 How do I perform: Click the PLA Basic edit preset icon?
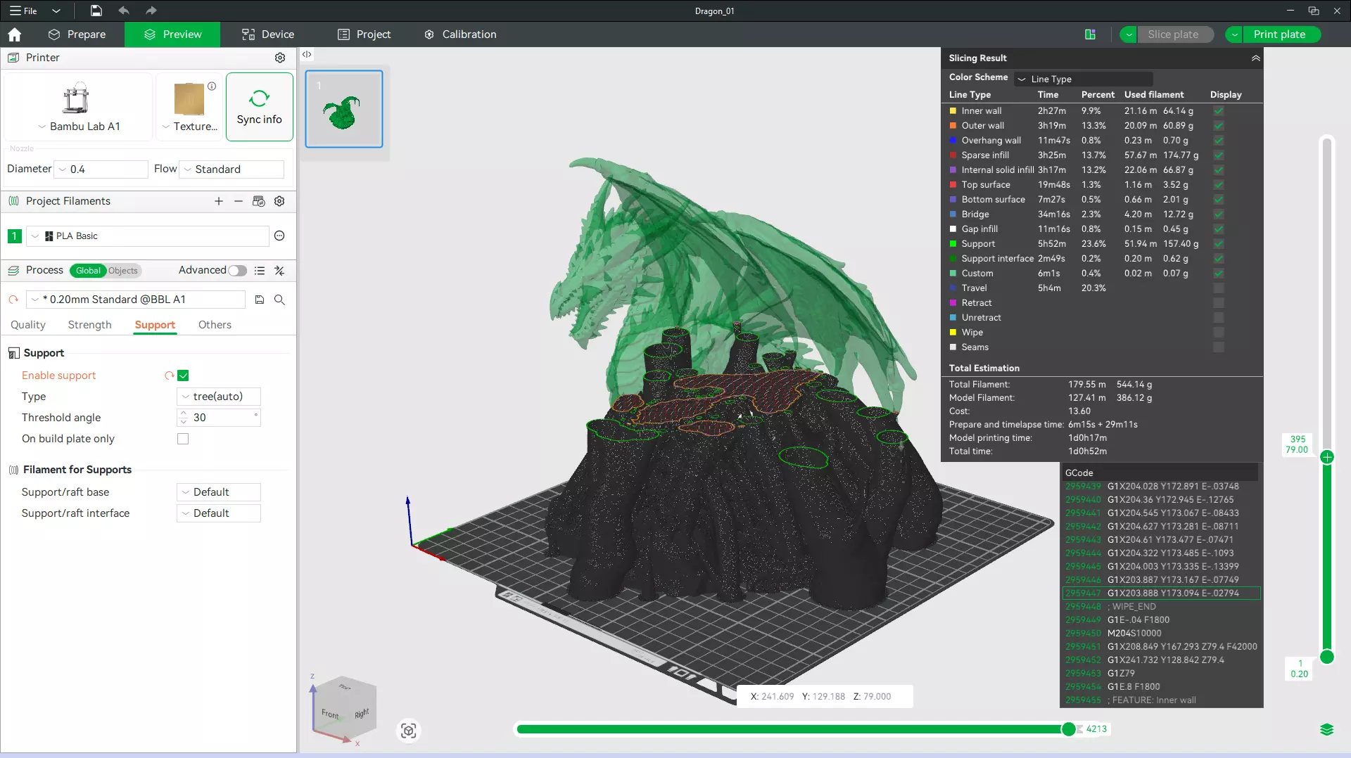[279, 236]
